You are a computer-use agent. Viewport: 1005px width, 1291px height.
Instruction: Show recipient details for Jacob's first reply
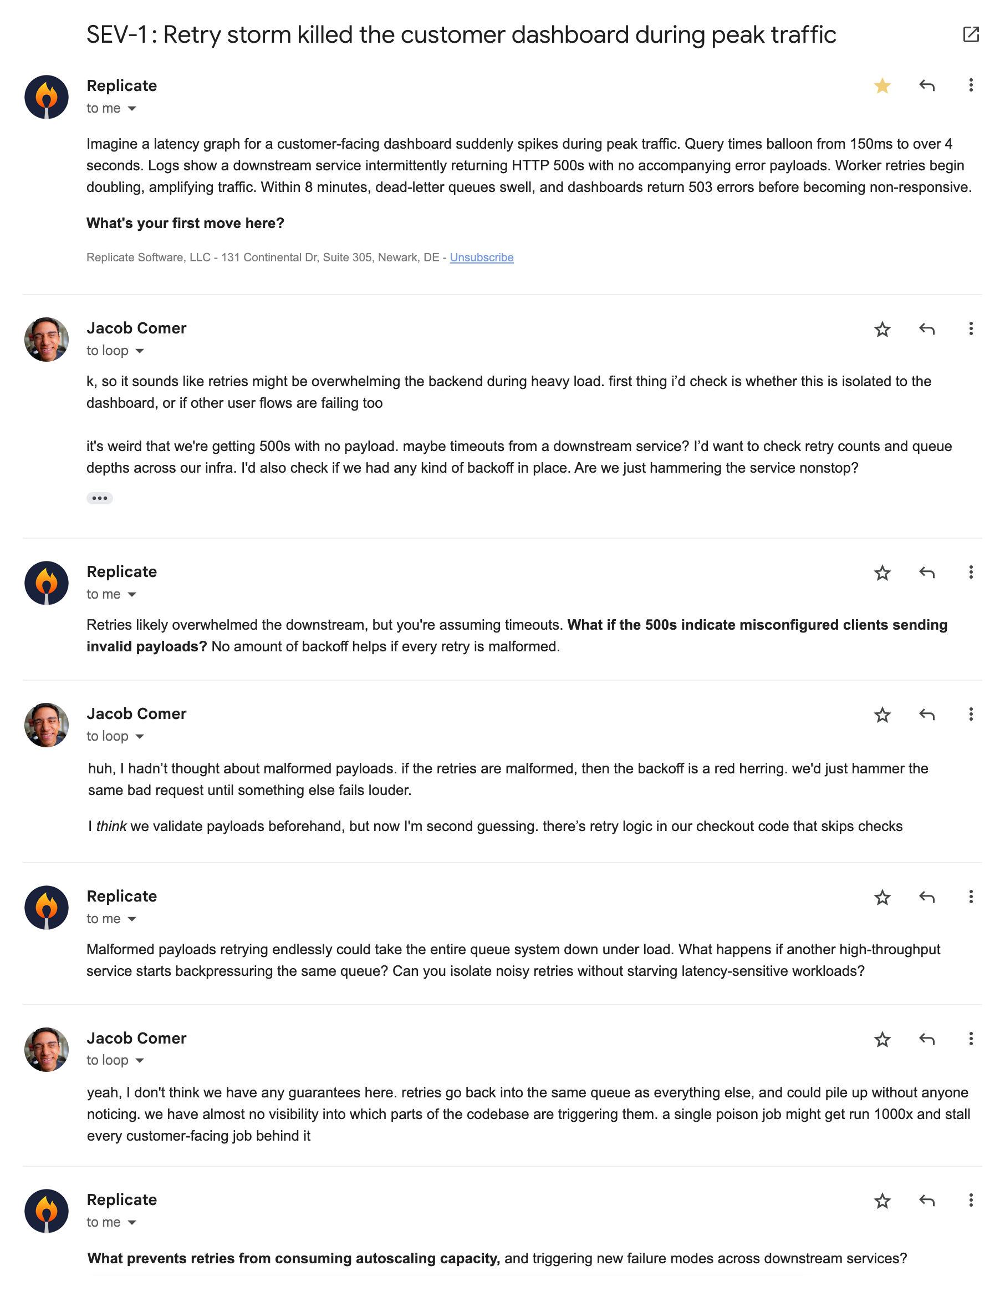[x=140, y=351]
